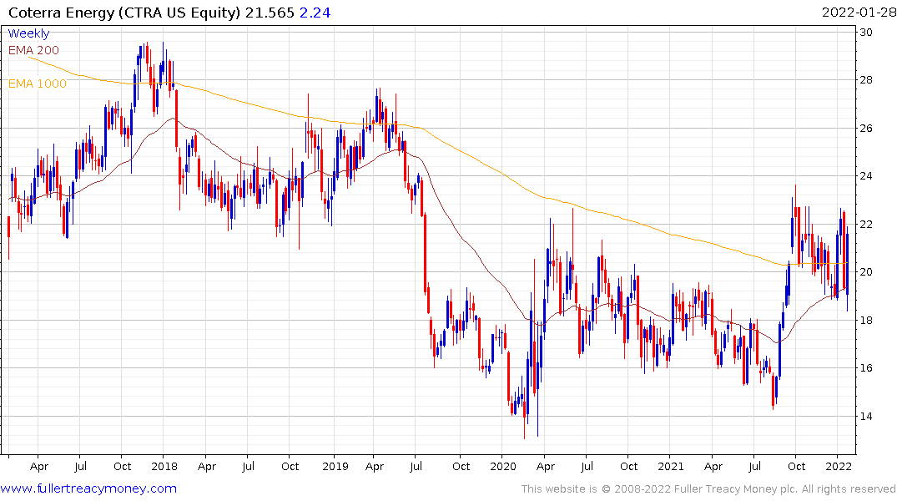The width and height of the screenshot is (897, 501).
Task: Click the Fuller Treacy Money copyright notice
Action: point(708,489)
